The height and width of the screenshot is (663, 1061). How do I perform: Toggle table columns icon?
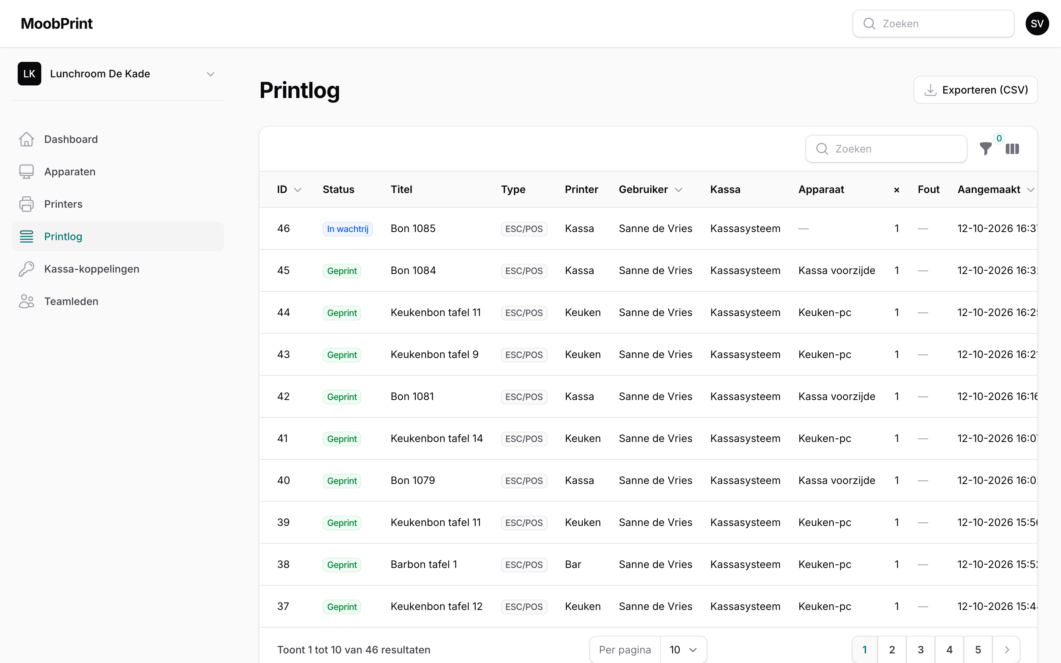(1012, 149)
